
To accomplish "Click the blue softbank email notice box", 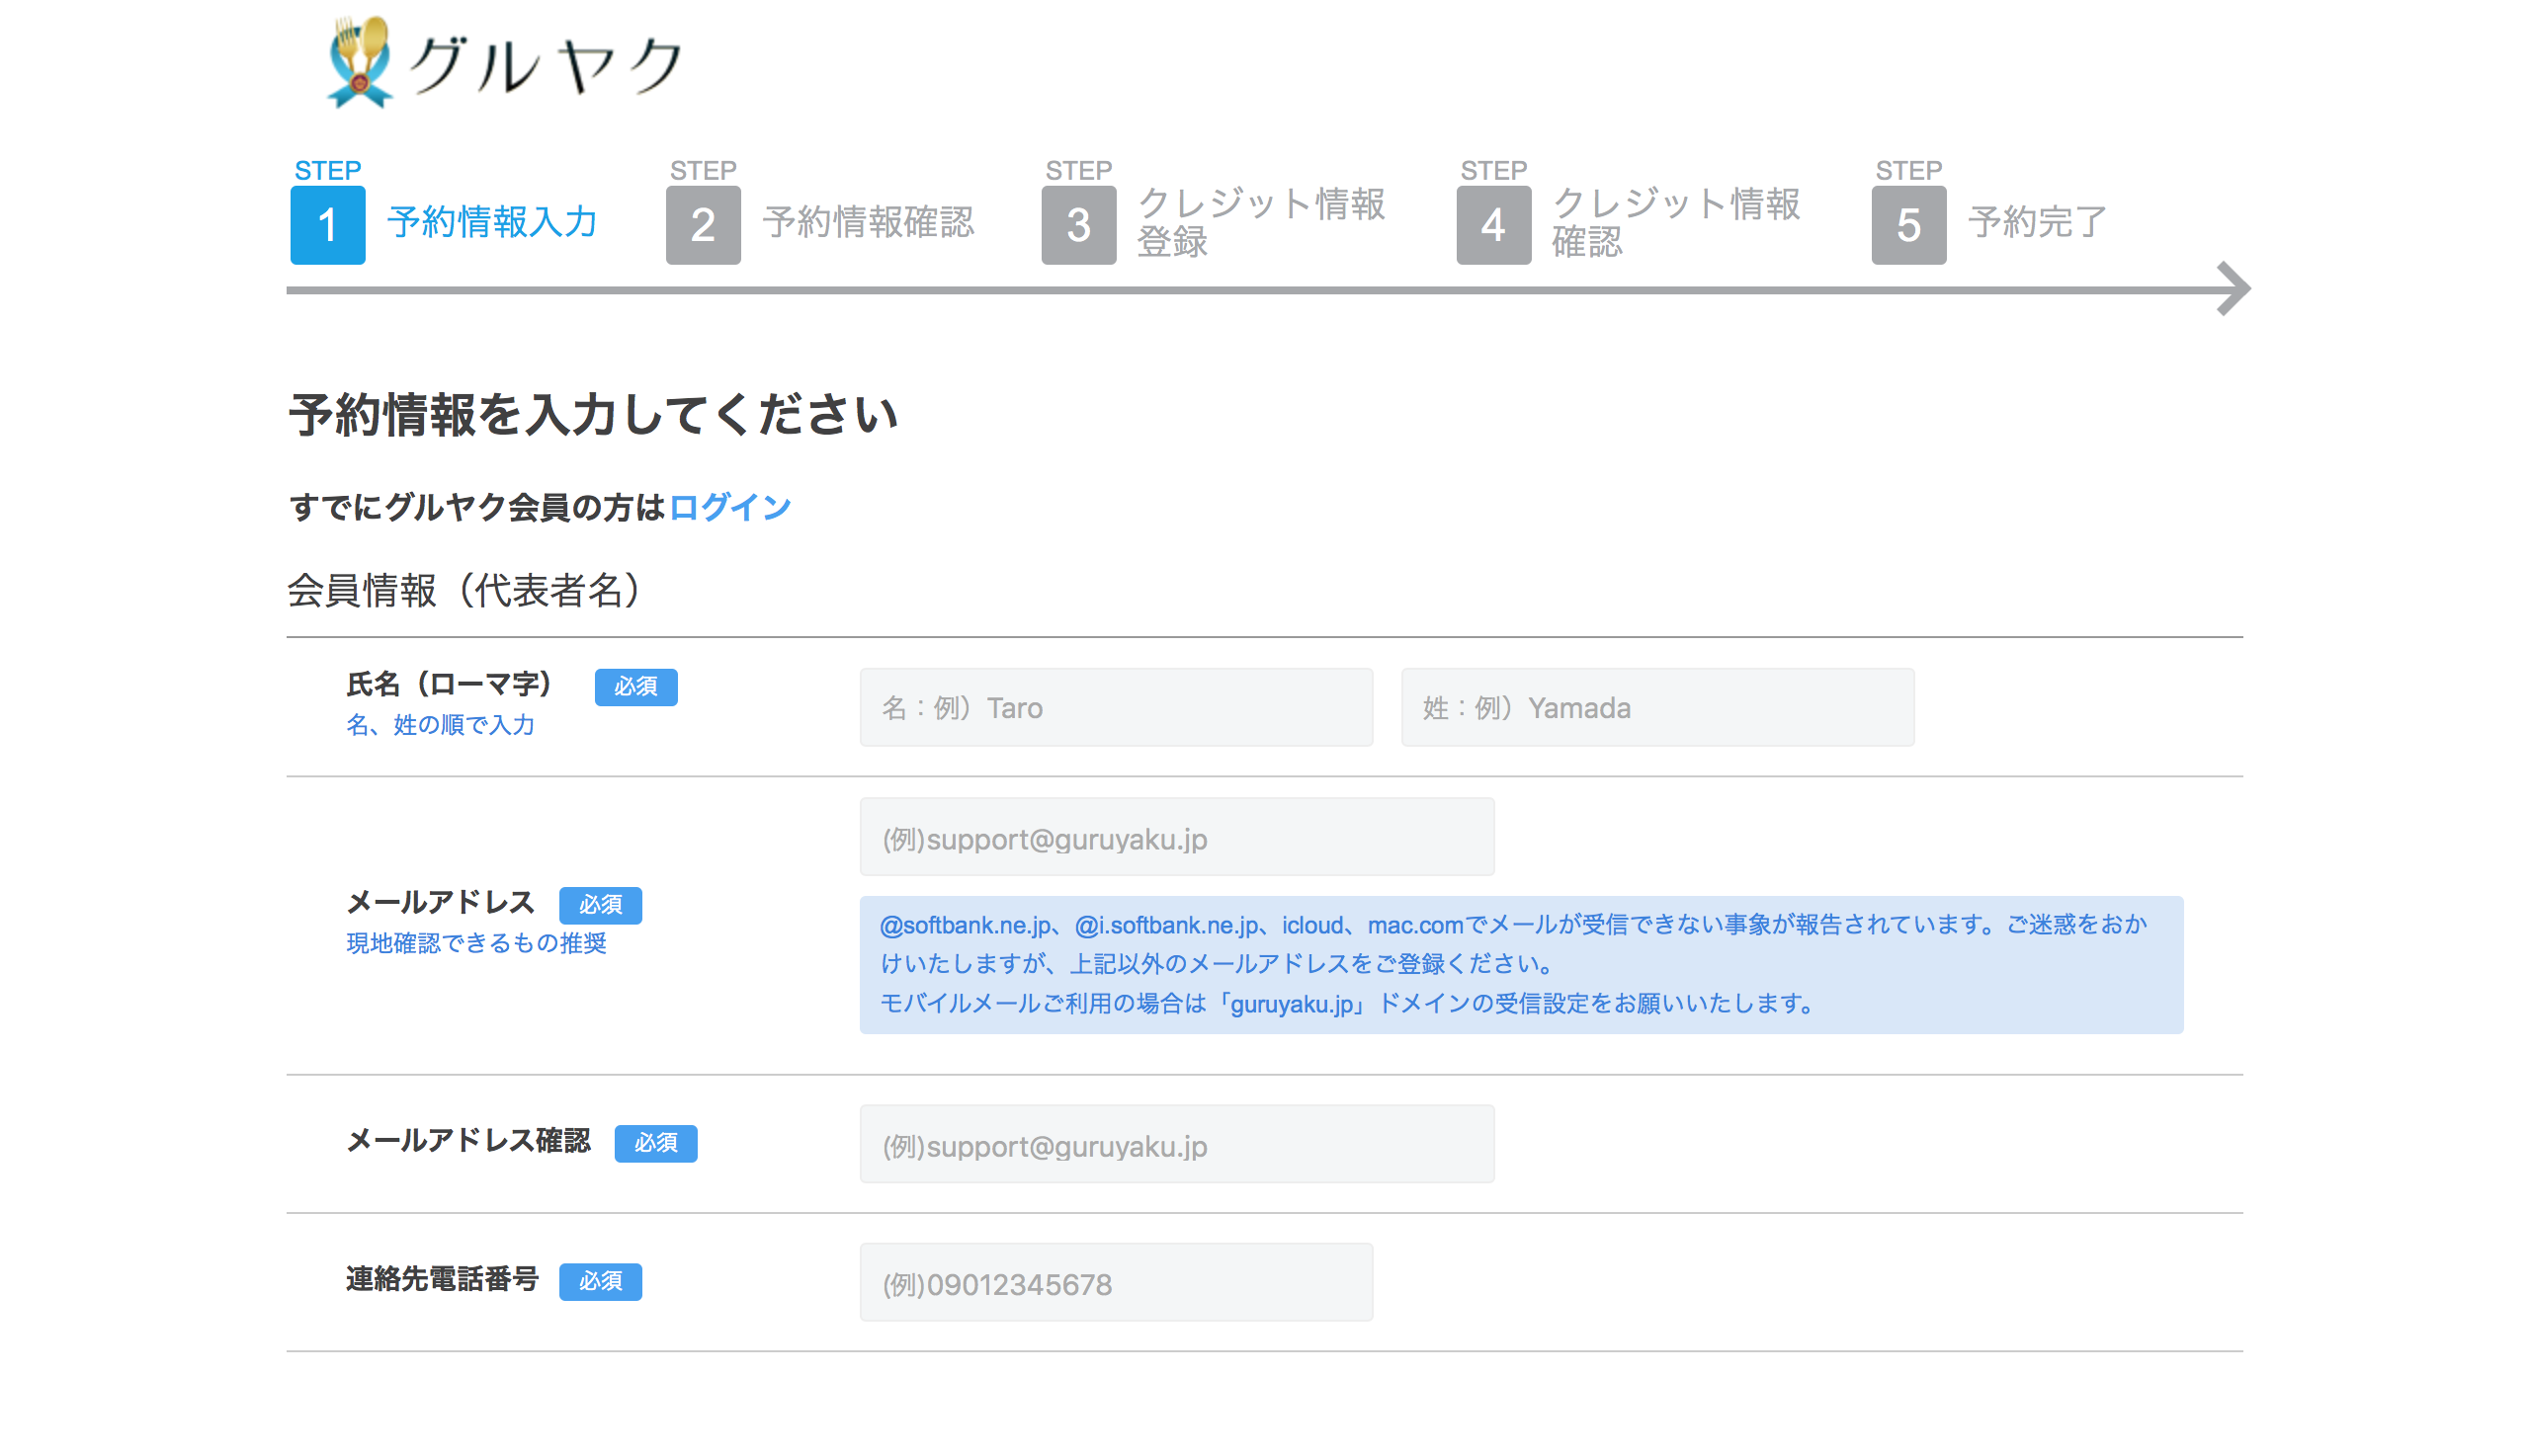I will click(x=1520, y=964).
